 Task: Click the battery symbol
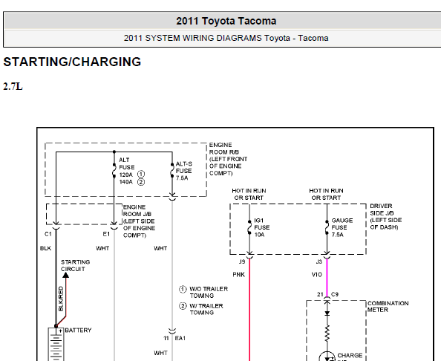coord(56,344)
